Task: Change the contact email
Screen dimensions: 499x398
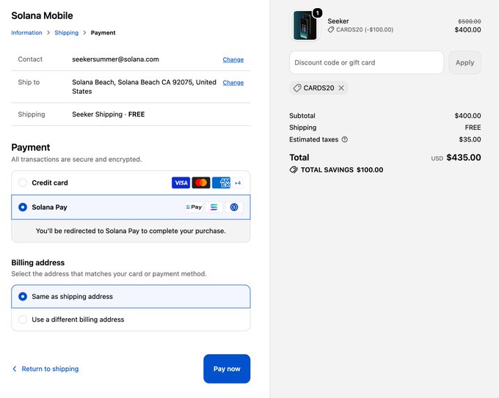Action: tap(233, 59)
